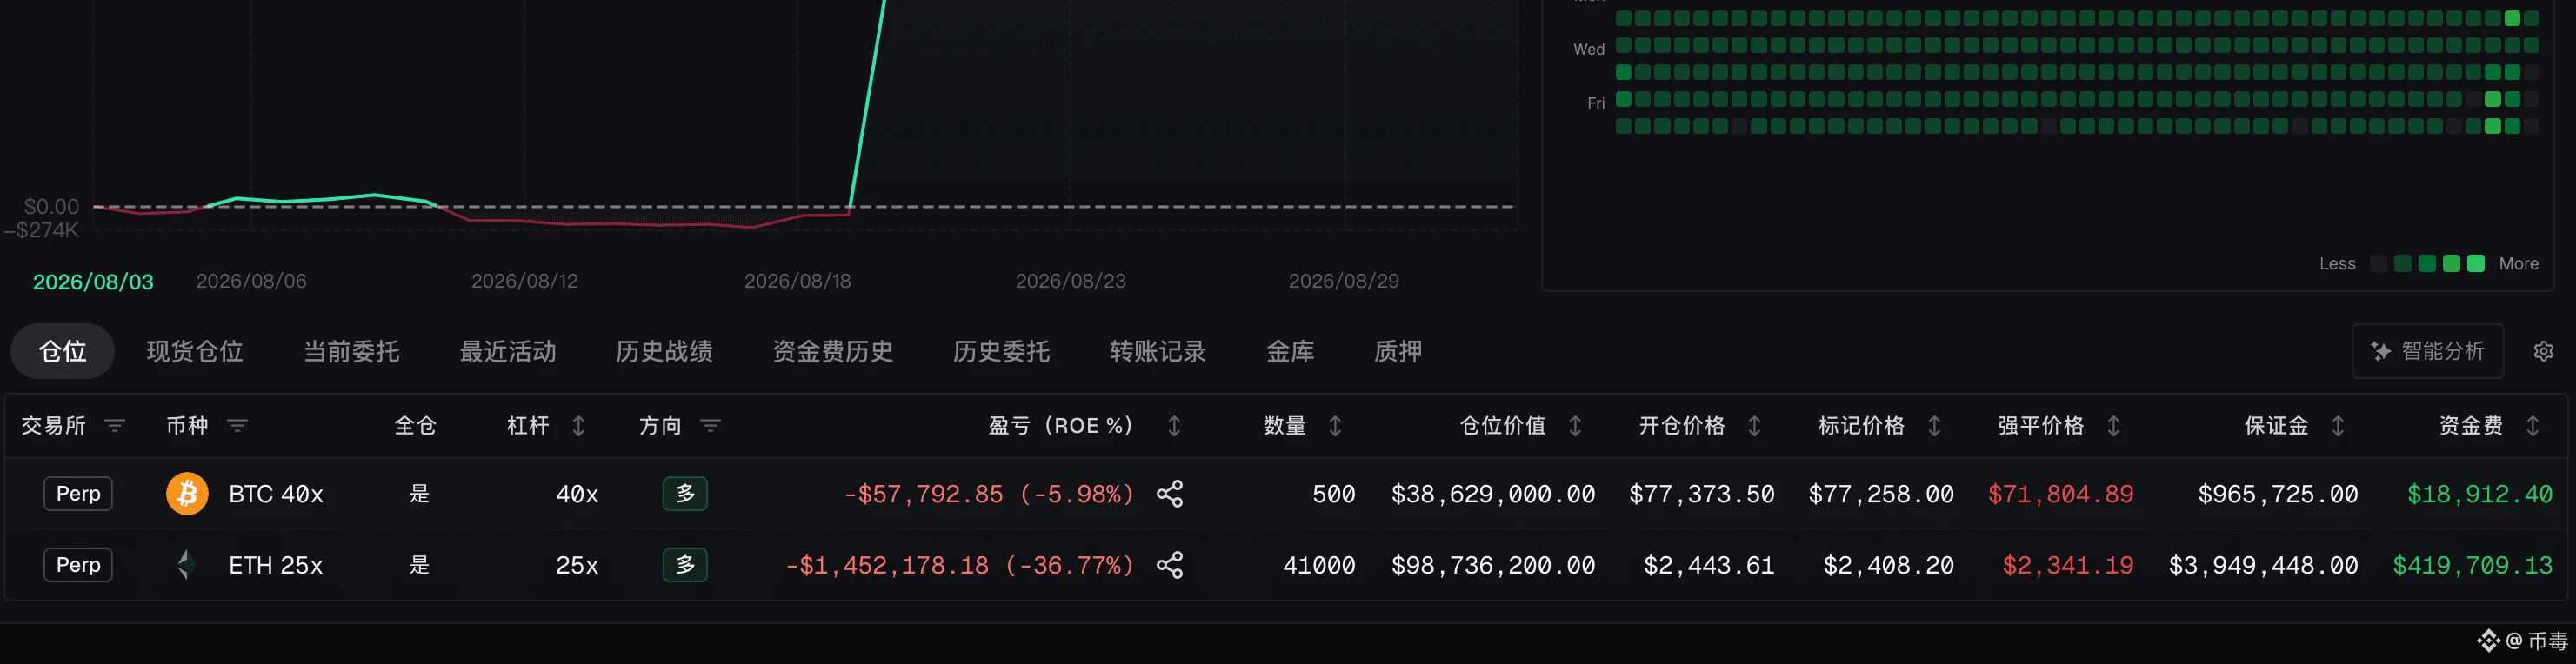Open the funding history (资金费历史) tab
The width and height of the screenshot is (2576, 664).
point(832,352)
